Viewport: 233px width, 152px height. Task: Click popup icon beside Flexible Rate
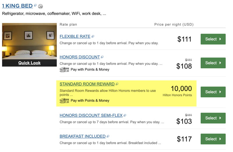pyautogui.click(x=93, y=36)
